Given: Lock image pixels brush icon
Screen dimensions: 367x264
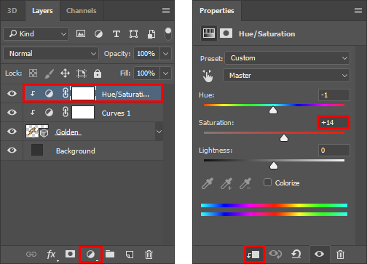Looking at the screenshot, I should pos(49,73).
